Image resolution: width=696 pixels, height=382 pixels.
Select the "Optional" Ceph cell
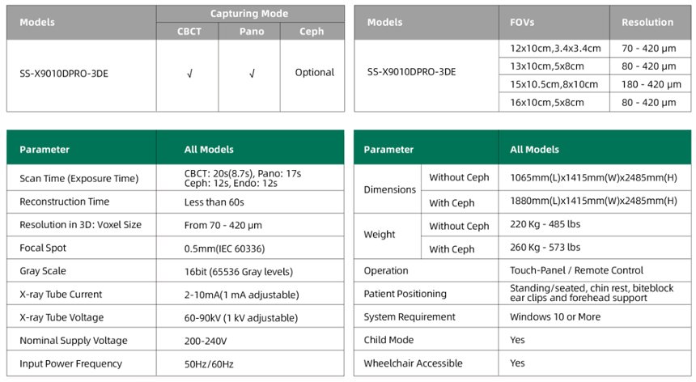click(314, 73)
